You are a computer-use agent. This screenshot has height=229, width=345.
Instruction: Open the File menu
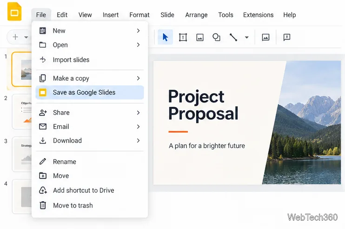(41, 15)
